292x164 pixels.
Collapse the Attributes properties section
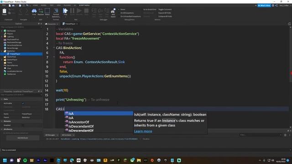[2, 129]
